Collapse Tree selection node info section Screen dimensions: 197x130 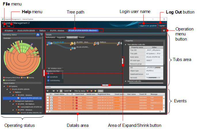click(x=125, y=45)
